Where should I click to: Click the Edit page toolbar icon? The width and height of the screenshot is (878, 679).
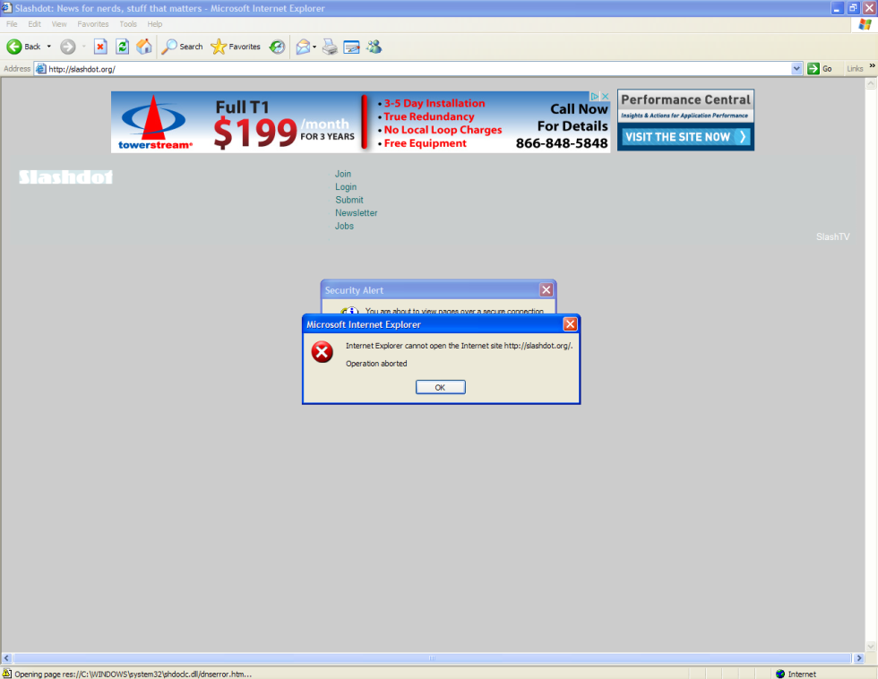click(x=352, y=47)
